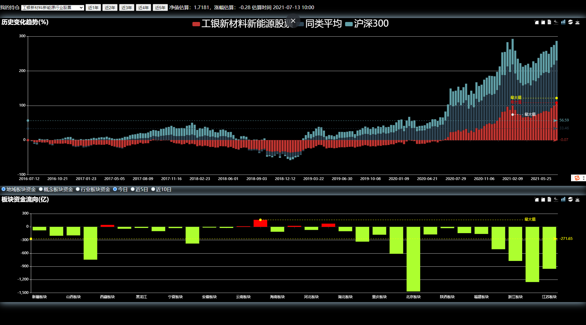Image resolution: width=586 pixels, height=325 pixels.
Task: Click the 2021-02-09 date axis label
Action: tap(512, 179)
